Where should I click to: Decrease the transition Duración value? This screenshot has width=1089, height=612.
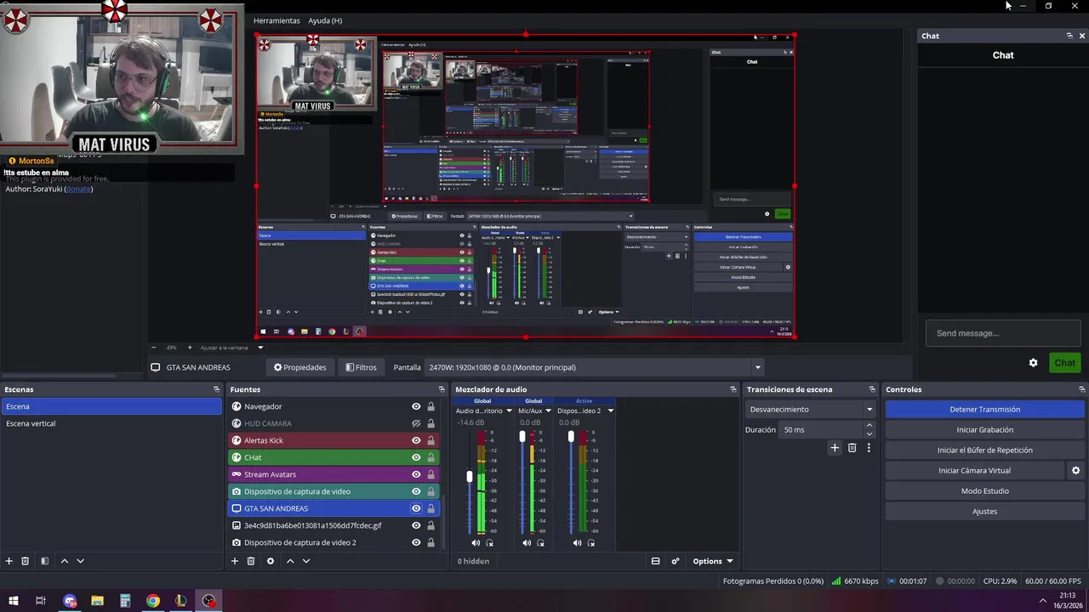click(869, 433)
